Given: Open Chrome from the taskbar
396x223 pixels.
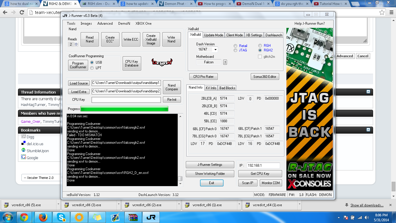Looking at the screenshot, I should pos(24,217).
